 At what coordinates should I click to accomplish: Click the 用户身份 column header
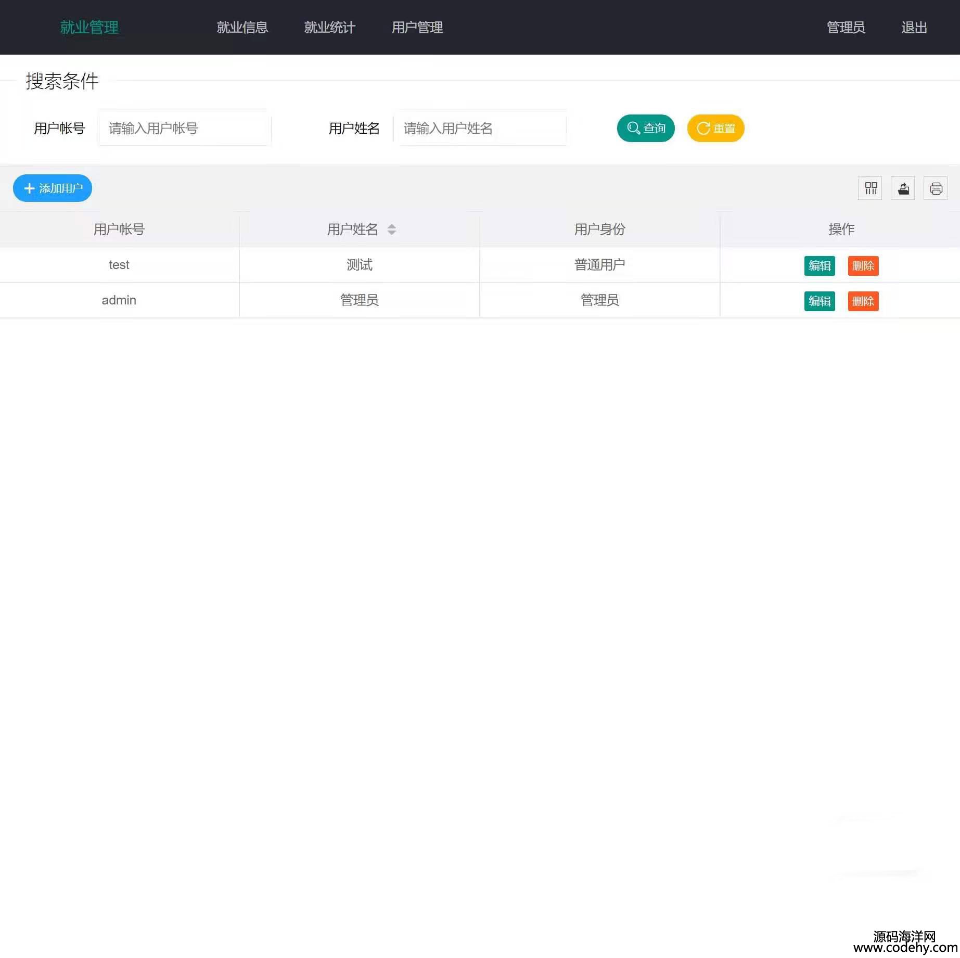click(x=599, y=229)
